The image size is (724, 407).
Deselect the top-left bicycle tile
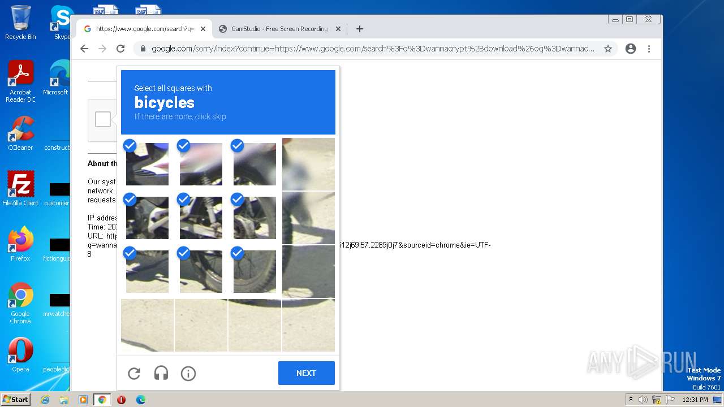tap(147, 164)
